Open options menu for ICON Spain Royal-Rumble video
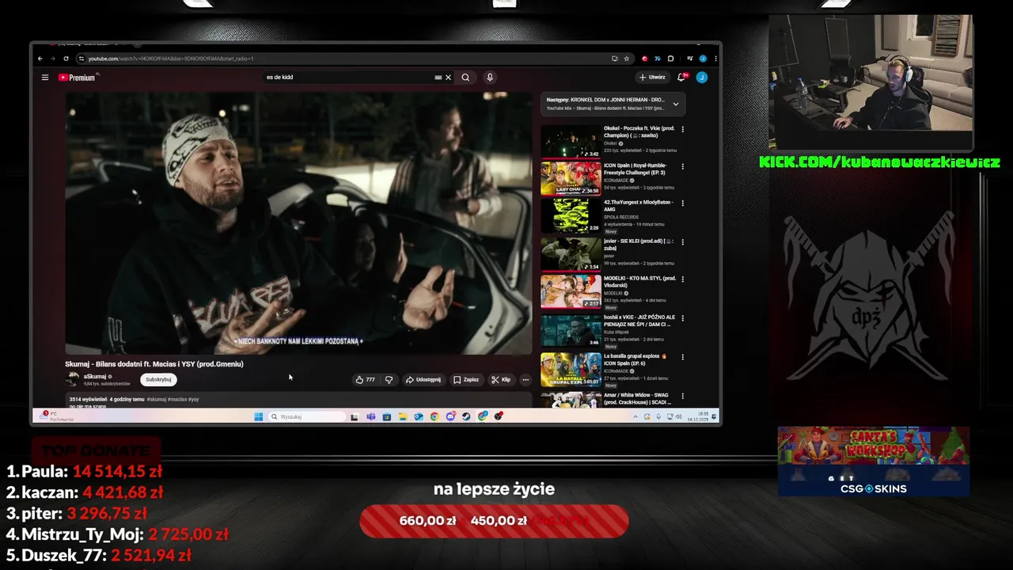 pyautogui.click(x=683, y=167)
